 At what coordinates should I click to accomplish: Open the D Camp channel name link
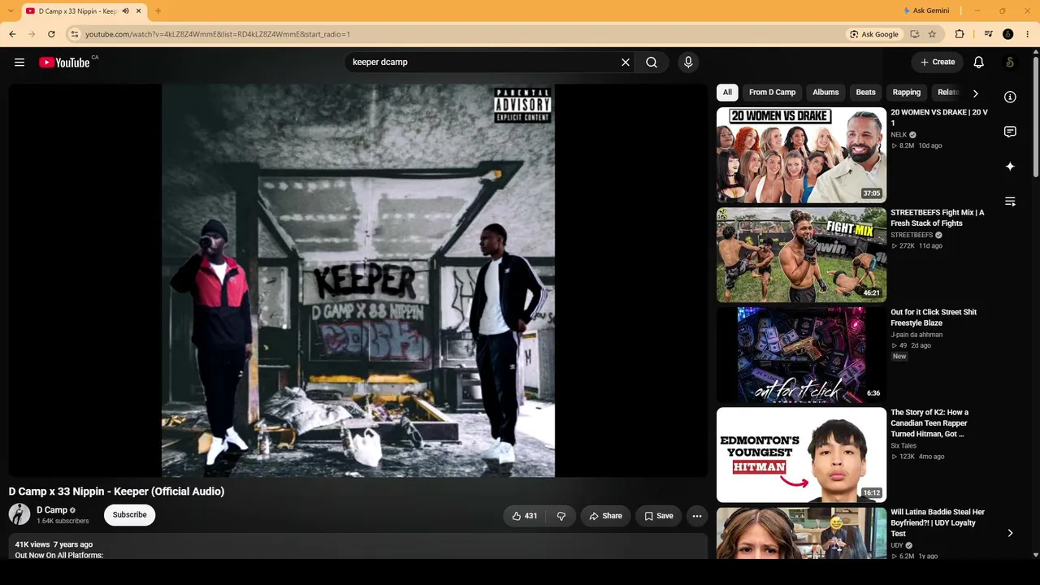(52, 510)
